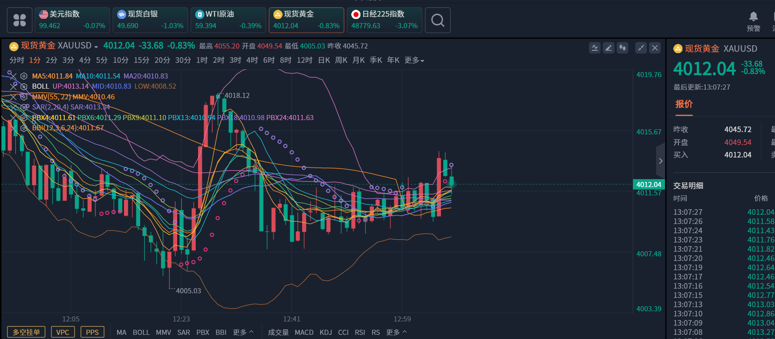Expand the XAUUSD symbol dropdown
The image size is (775, 339).
pyautogui.click(x=96, y=47)
